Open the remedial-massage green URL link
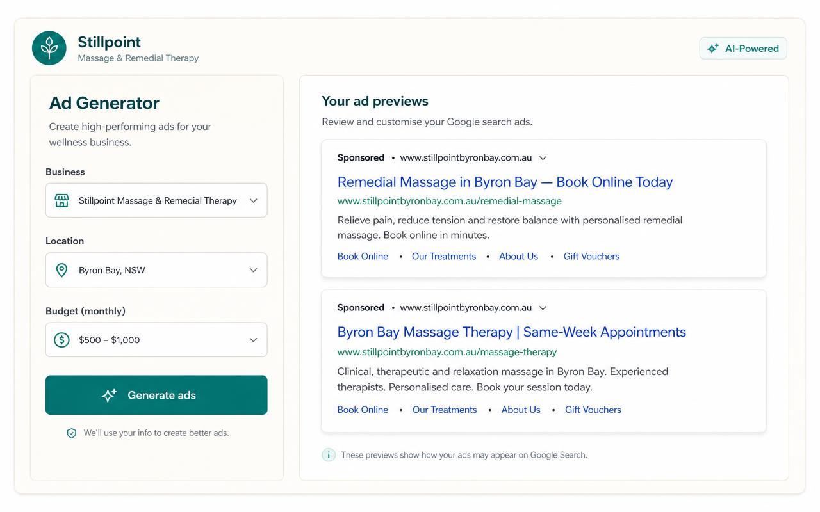The image size is (820, 512). [x=450, y=201]
